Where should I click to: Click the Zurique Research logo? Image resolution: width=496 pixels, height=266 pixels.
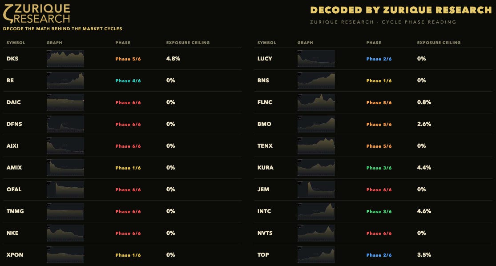(x=36, y=14)
